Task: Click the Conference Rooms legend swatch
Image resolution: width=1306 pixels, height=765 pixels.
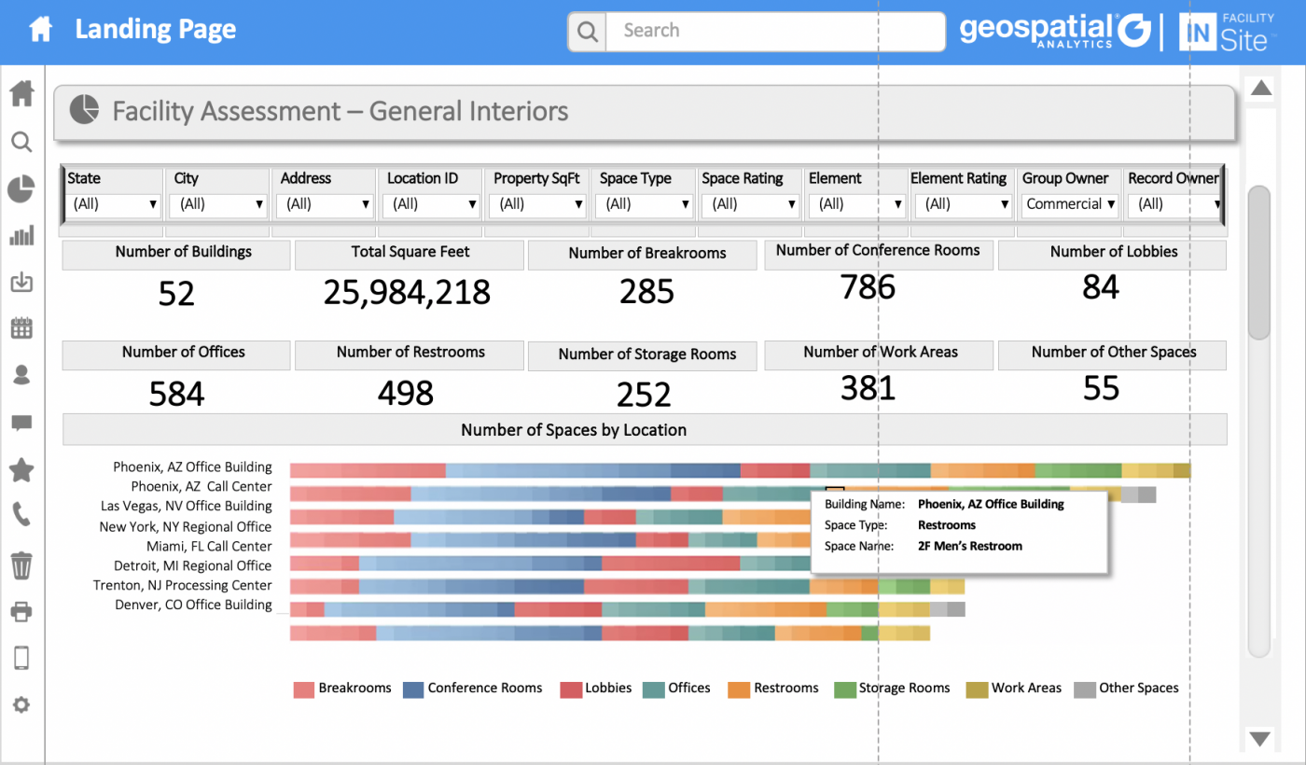Action: (413, 689)
